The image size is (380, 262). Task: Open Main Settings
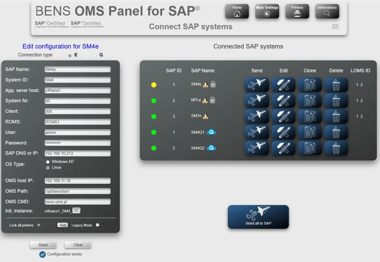pyautogui.click(x=267, y=11)
